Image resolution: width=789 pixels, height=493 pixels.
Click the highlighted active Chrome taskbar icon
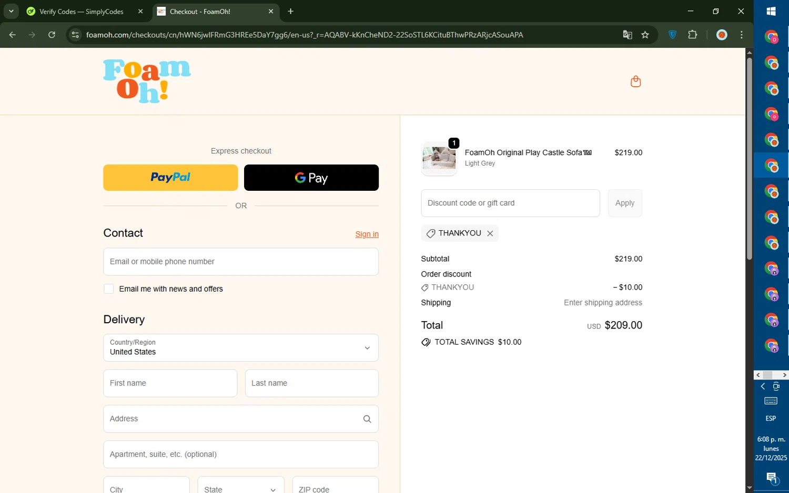[x=771, y=166]
